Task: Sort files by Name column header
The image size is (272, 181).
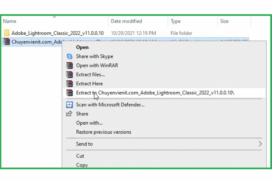Action: tap(9, 21)
